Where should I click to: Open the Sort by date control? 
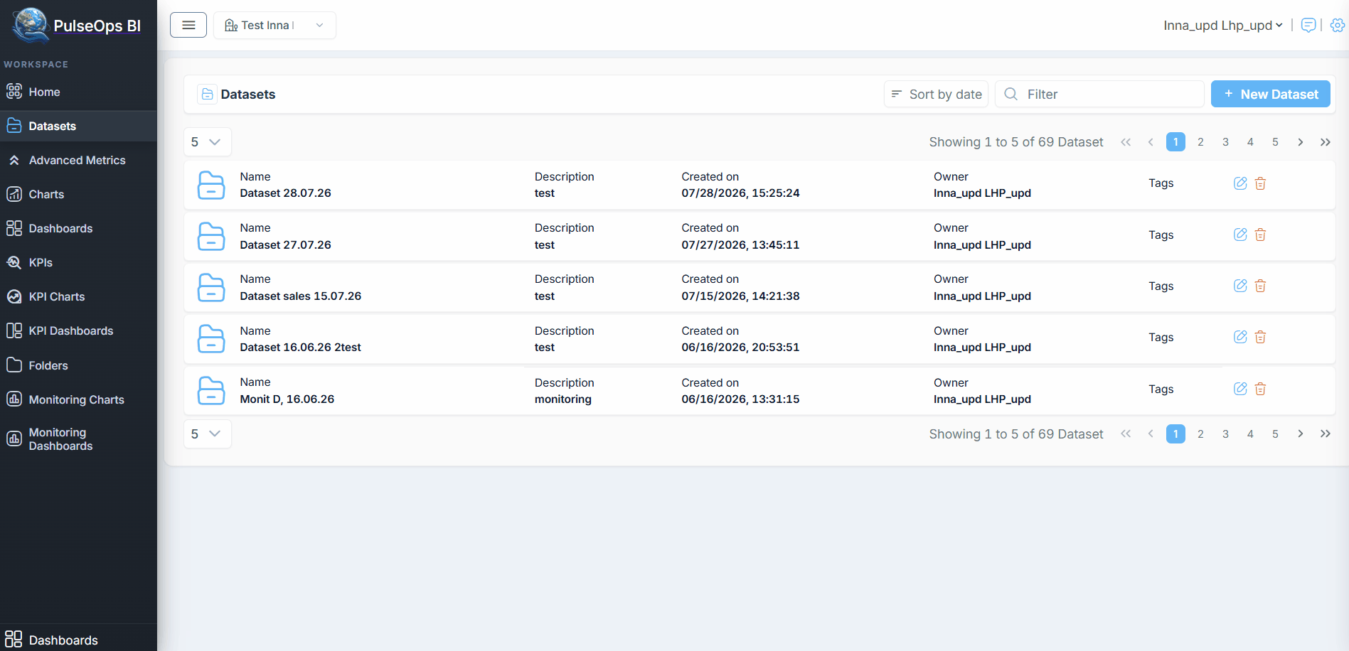pyautogui.click(x=936, y=94)
